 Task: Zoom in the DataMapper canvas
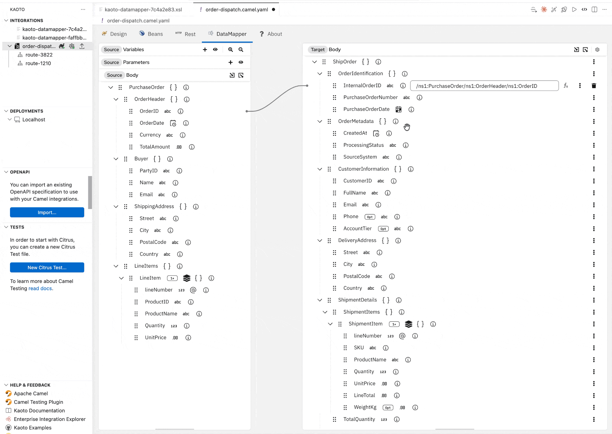coord(230,50)
